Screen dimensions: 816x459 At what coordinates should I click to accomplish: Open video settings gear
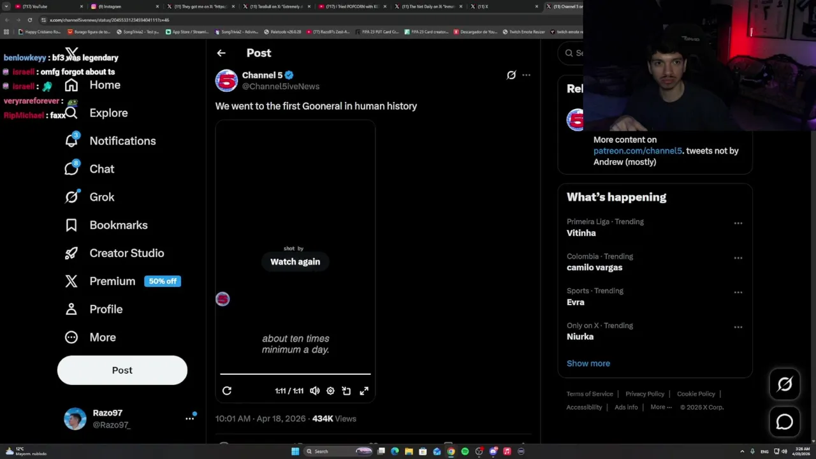(330, 391)
